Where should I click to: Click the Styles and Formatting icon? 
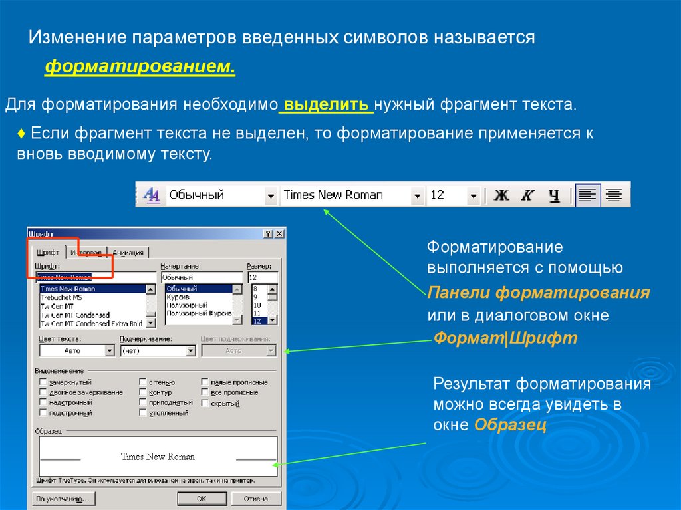point(151,195)
